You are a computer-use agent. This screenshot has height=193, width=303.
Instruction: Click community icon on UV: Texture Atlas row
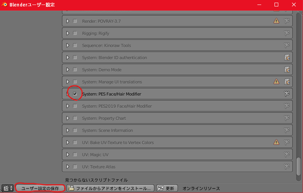click(x=287, y=166)
